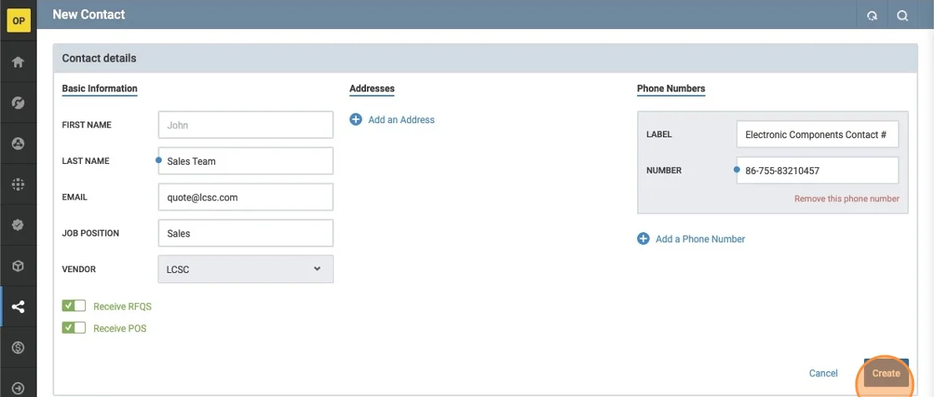
Task: Click the OP logo in the sidebar
Action: (18, 21)
